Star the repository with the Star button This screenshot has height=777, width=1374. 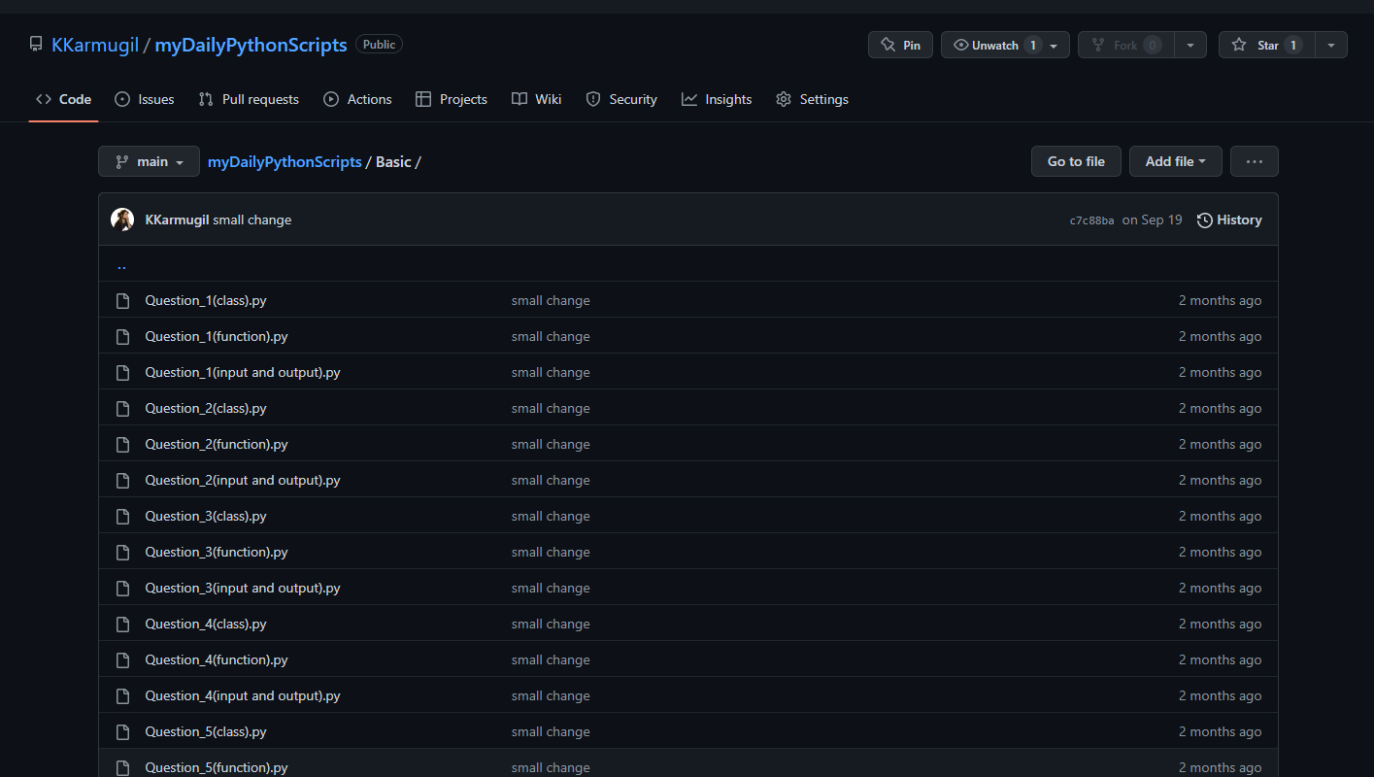(1267, 45)
